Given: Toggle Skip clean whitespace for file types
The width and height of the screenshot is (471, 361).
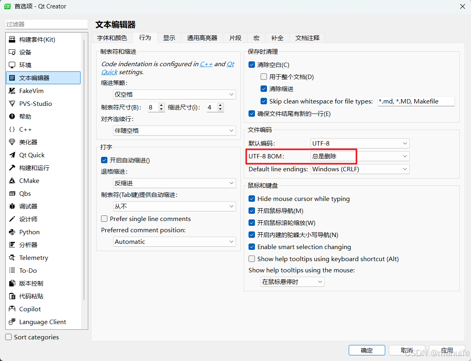Looking at the screenshot, I should [264, 101].
